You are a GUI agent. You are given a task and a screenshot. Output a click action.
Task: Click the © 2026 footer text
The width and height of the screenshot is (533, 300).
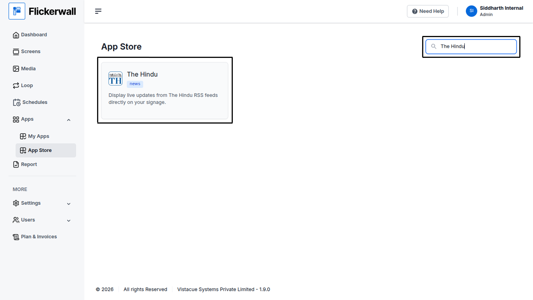click(x=105, y=289)
